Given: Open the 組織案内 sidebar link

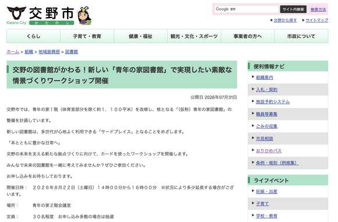Looking at the screenshot, I should (265, 77).
